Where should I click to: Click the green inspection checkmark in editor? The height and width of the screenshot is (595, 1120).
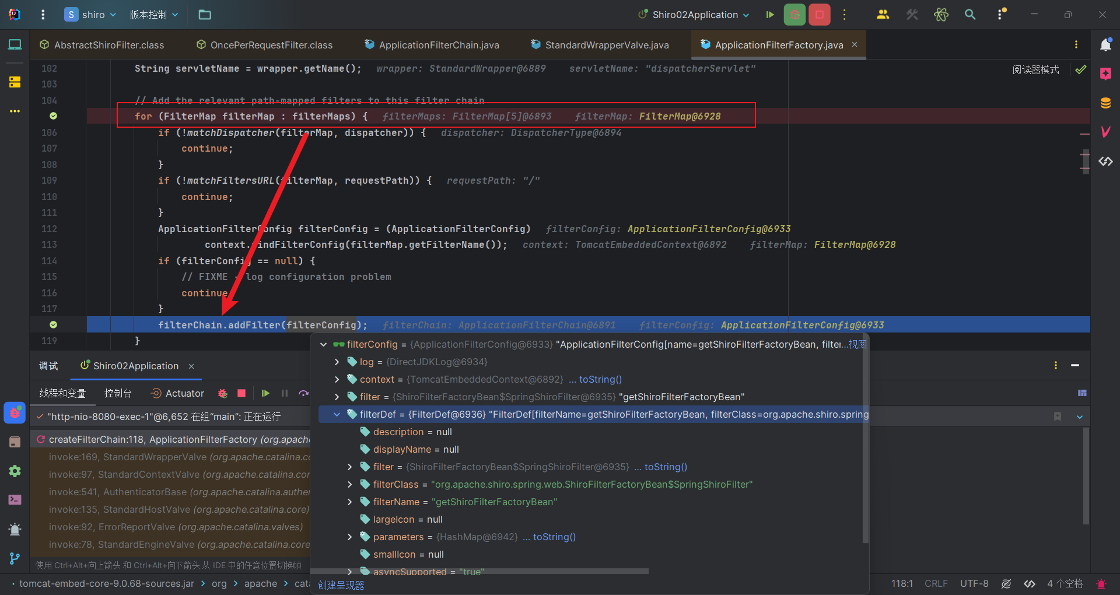tap(1081, 69)
